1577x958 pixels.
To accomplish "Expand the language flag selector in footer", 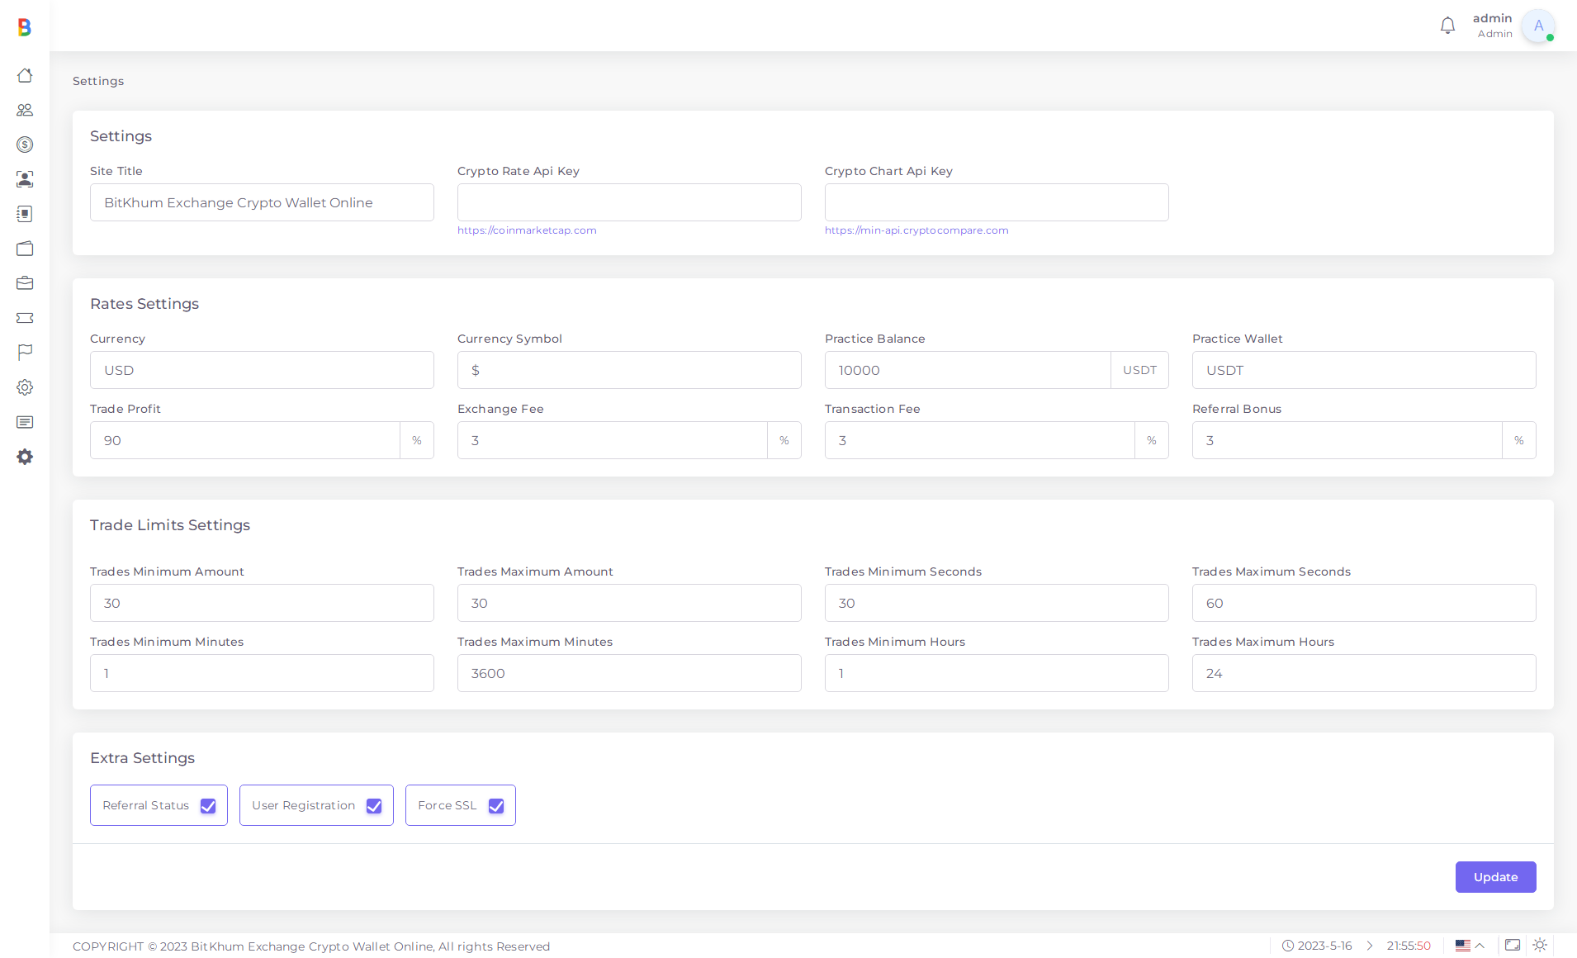I will coord(1470,946).
